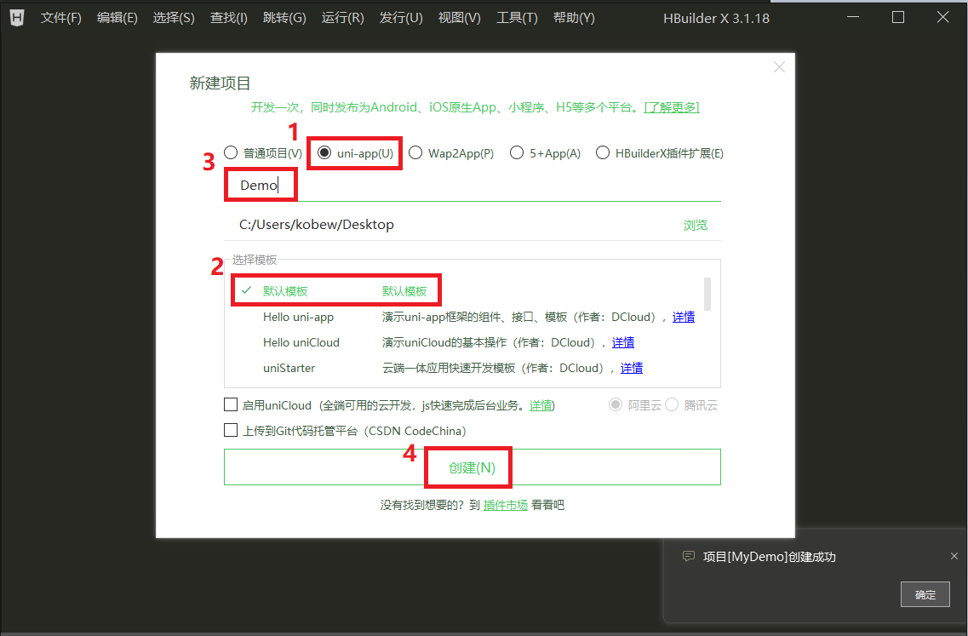Close the notification popup via its X icon
The image size is (968, 636).
[x=953, y=556]
